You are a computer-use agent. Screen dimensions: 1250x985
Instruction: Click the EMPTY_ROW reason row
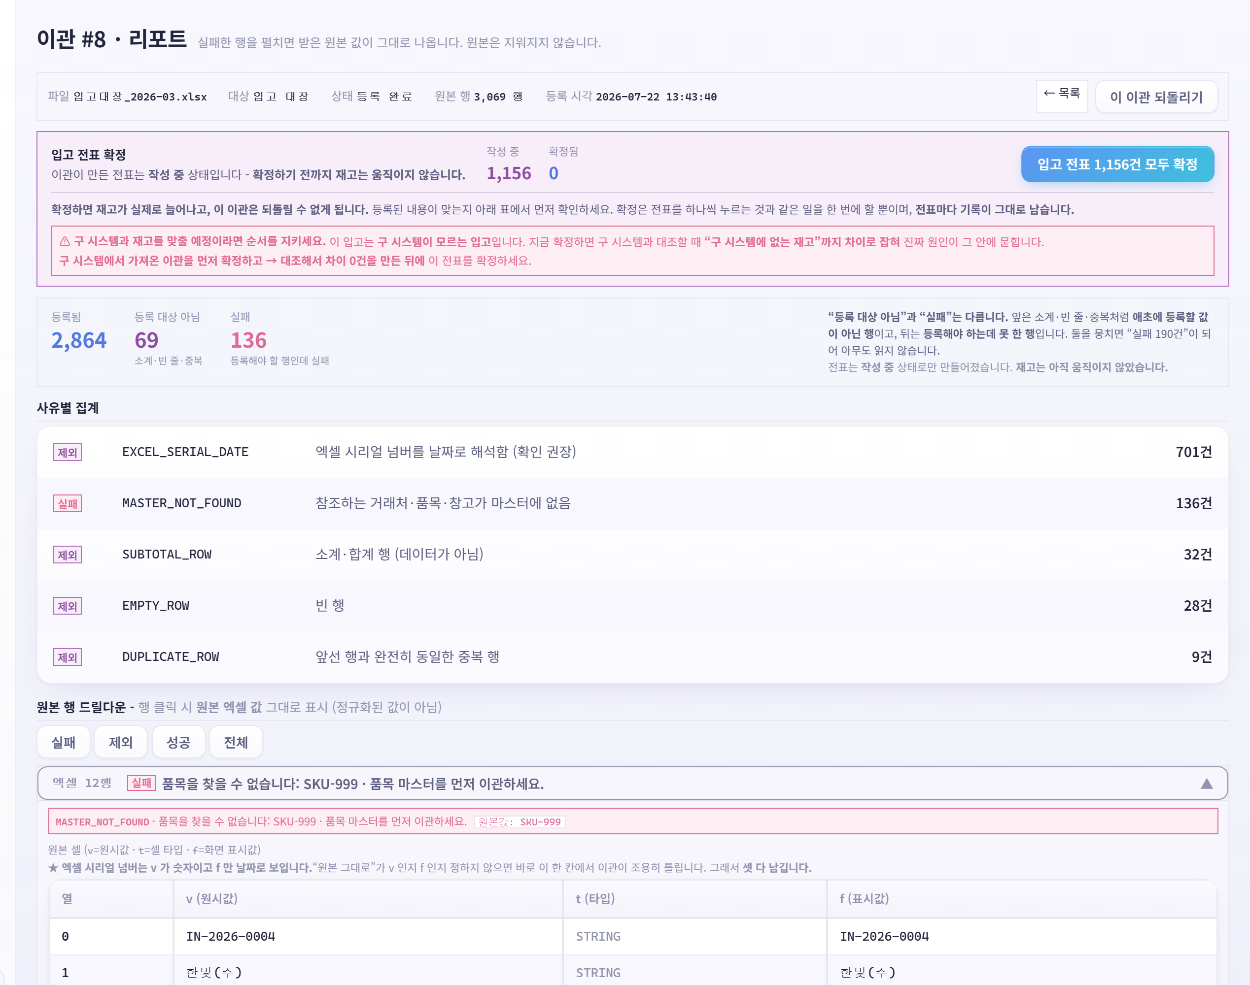click(x=632, y=606)
